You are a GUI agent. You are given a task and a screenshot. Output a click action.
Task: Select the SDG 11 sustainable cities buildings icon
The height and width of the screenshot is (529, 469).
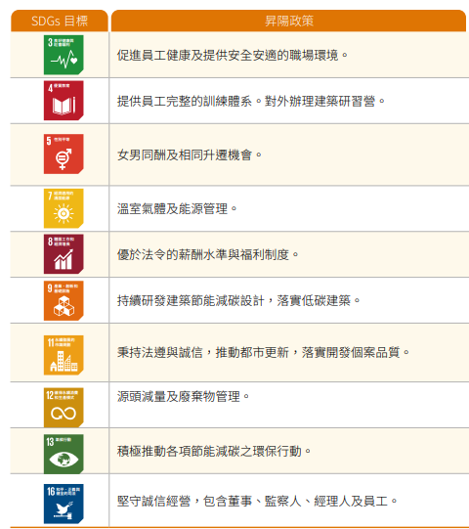(64, 355)
